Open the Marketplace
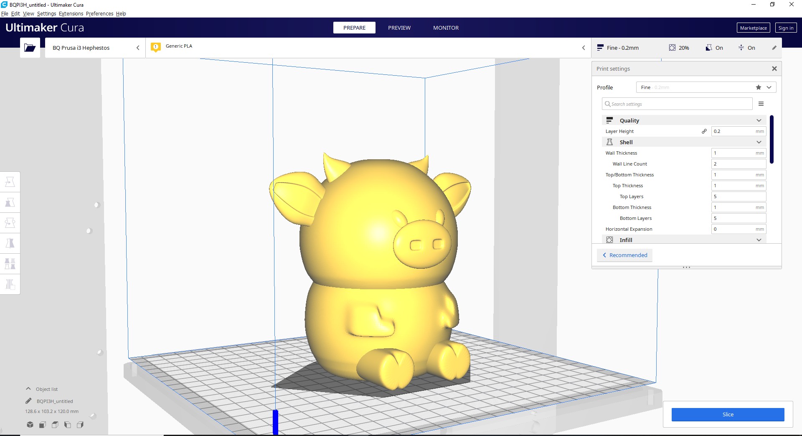 point(753,28)
